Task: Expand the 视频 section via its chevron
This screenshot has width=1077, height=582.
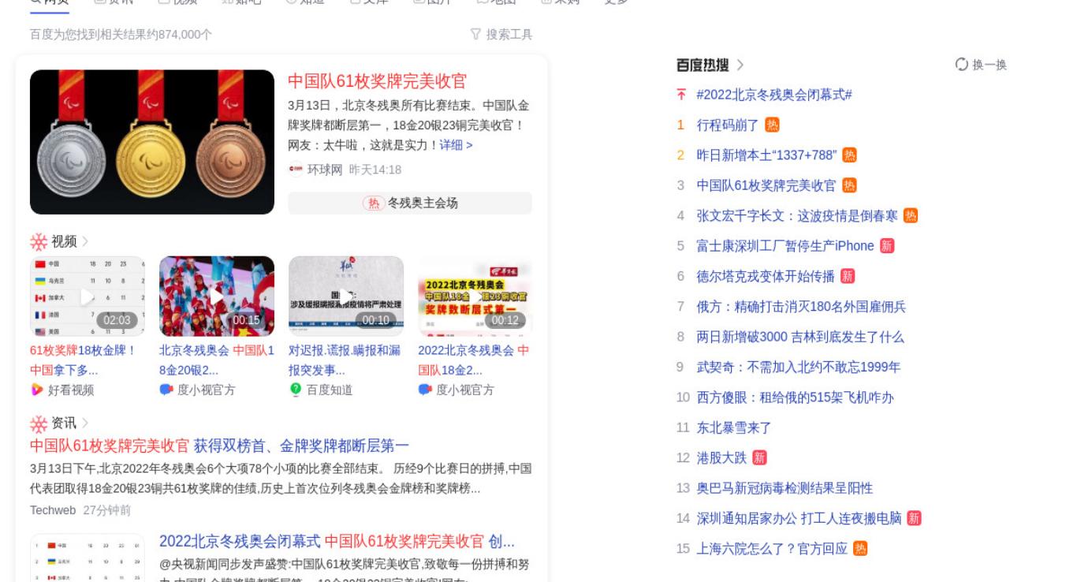Action: point(85,241)
